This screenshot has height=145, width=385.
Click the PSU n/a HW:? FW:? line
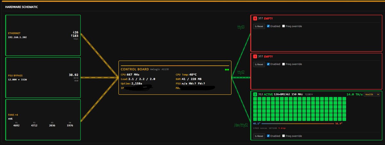tap(191, 83)
